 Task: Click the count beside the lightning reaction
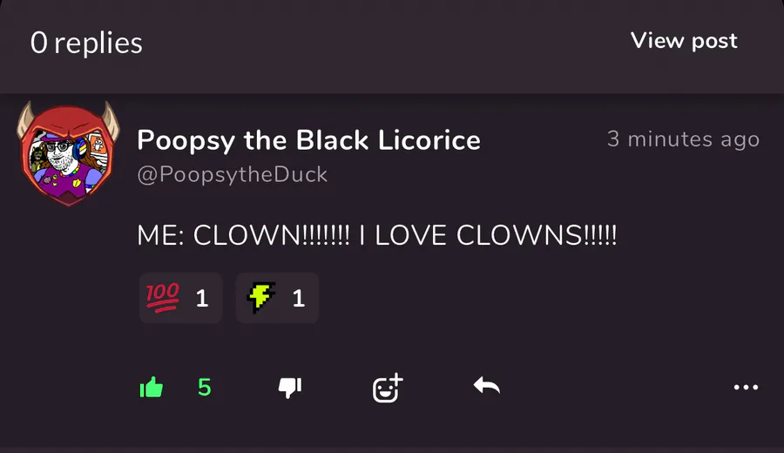point(299,299)
